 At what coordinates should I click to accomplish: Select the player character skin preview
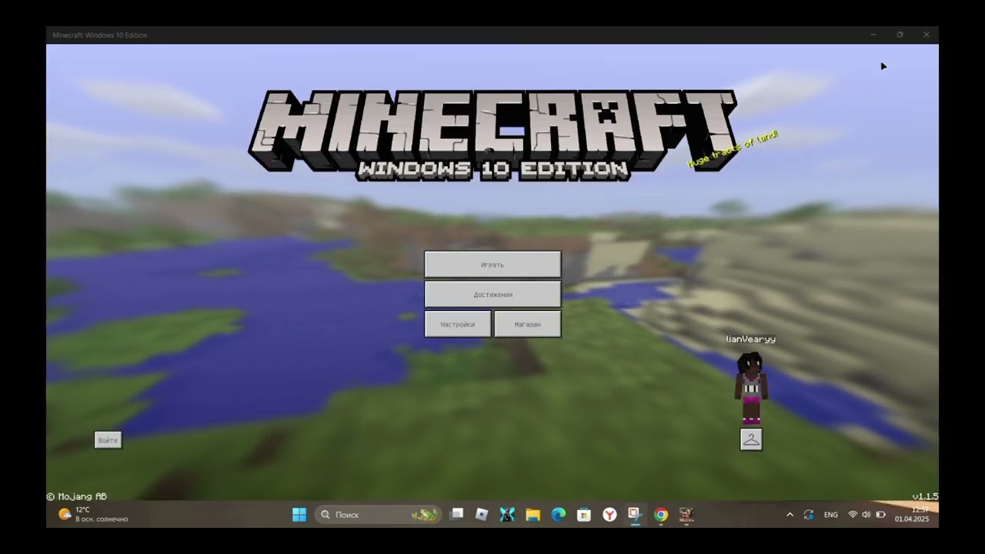(750, 388)
